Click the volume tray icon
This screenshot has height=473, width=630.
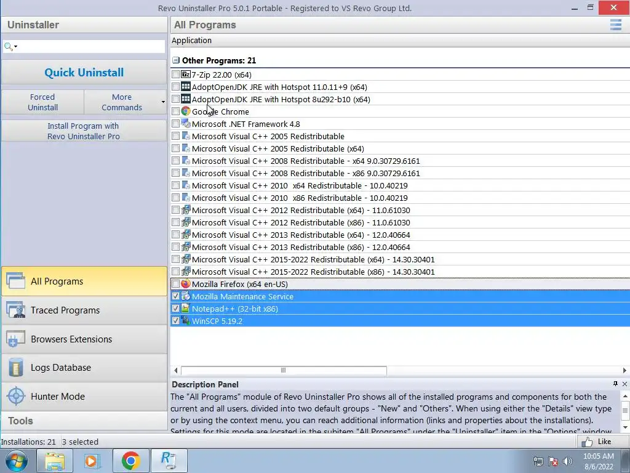(x=567, y=461)
